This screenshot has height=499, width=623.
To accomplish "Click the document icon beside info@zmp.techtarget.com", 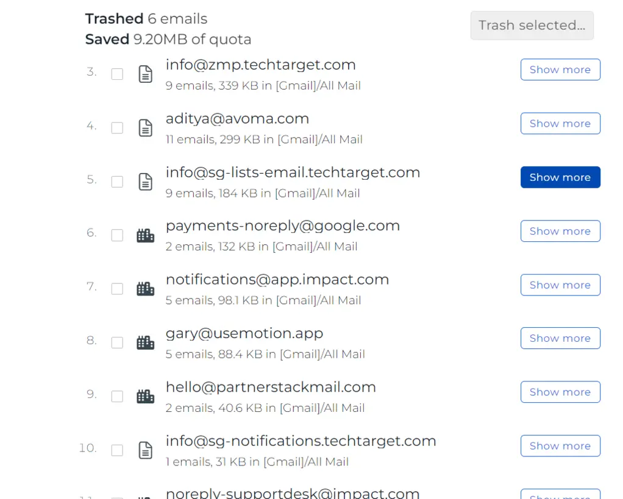I will [145, 74].
